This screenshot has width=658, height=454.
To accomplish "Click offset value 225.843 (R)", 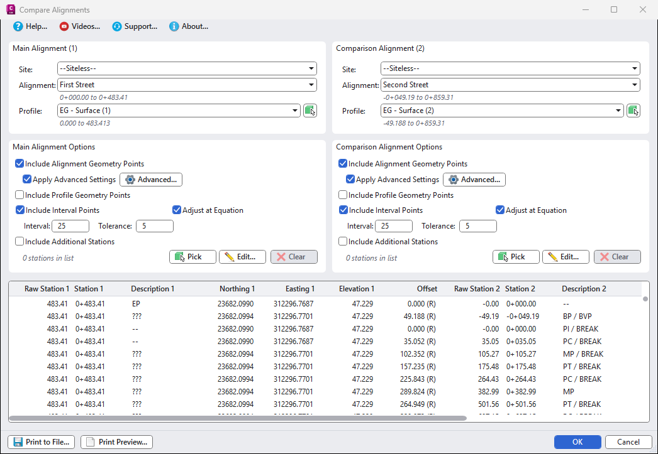I will pyautogui.click(x=418, y=379).
